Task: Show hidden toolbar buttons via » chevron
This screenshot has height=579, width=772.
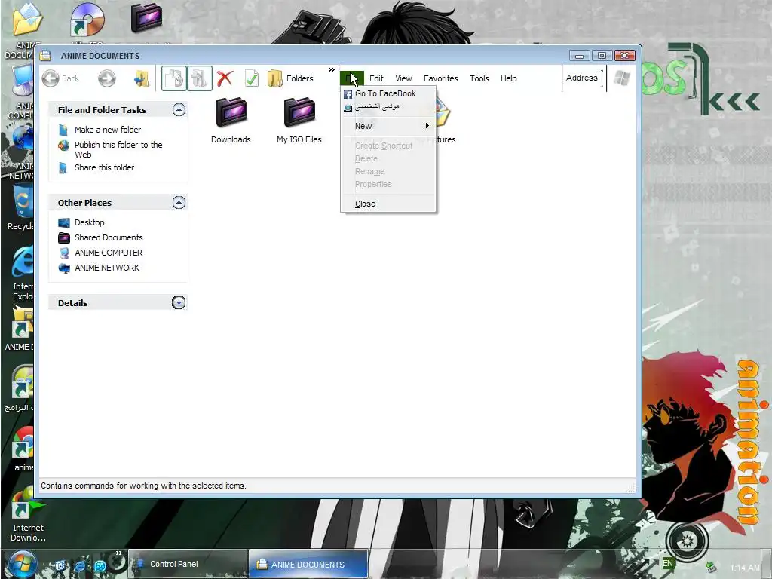Action: click(332, 70)
